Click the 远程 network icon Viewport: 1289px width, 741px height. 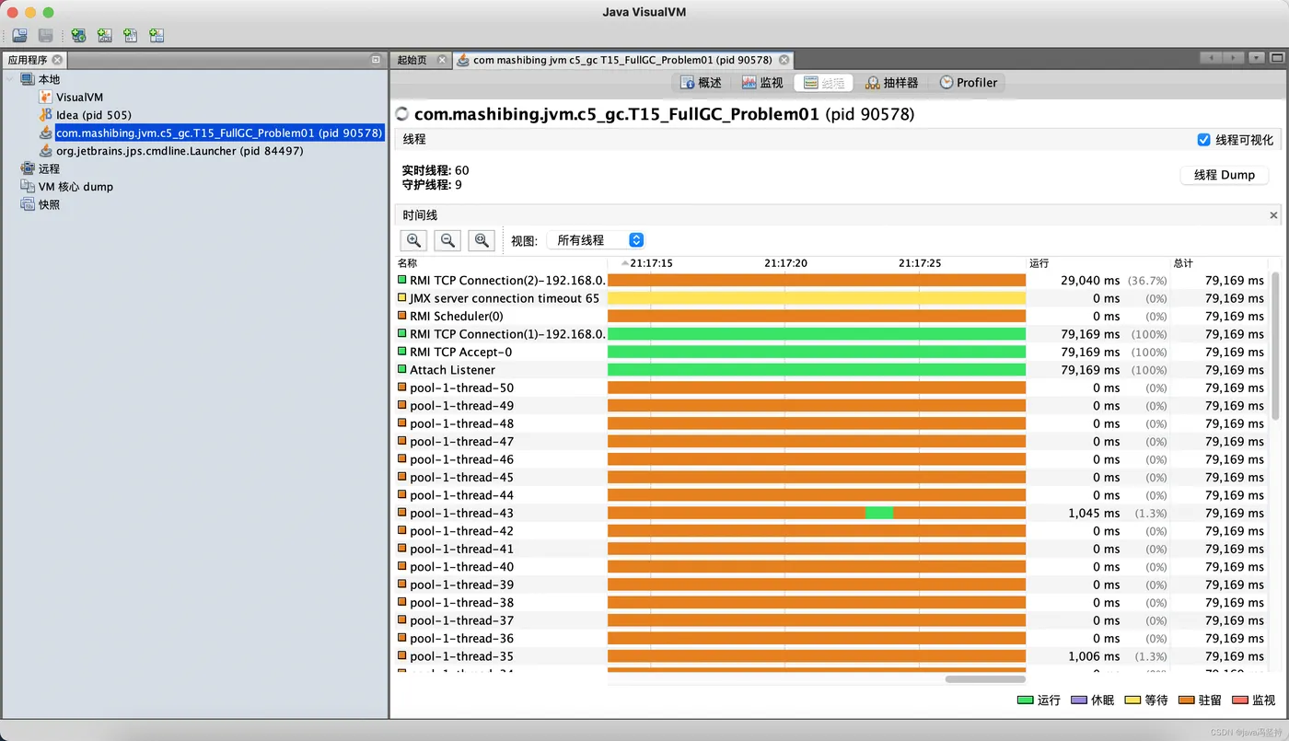pyautogui.click(x=28, y=168)
